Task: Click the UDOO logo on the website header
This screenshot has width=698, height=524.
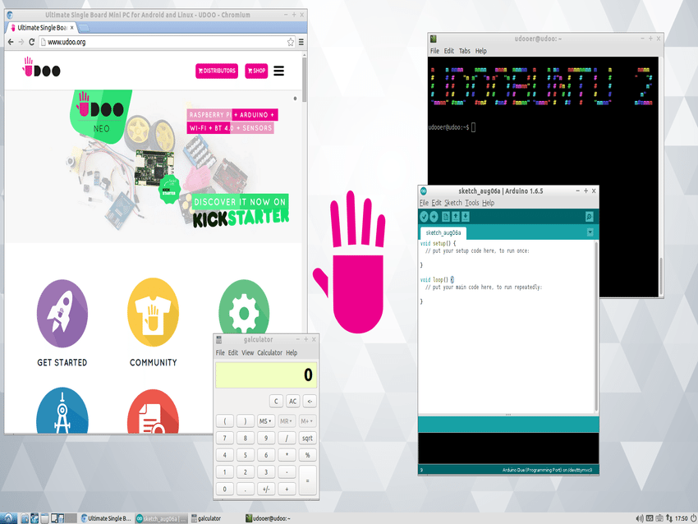Action: coord(41,67)
